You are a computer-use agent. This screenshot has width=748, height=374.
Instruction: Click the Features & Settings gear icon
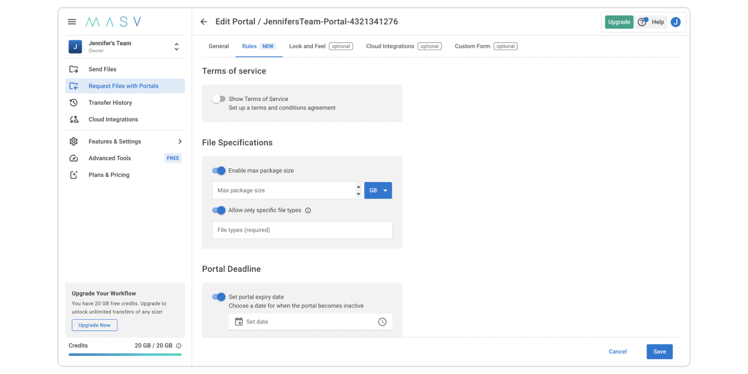74,141
